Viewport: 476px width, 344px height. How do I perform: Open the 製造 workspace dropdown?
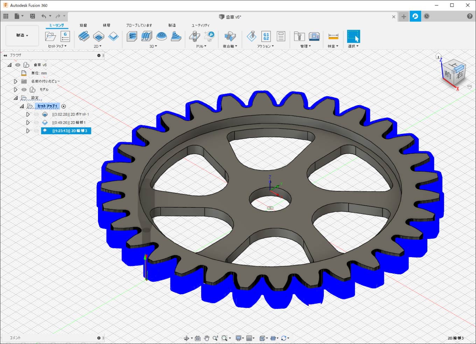tap(22, 35)
